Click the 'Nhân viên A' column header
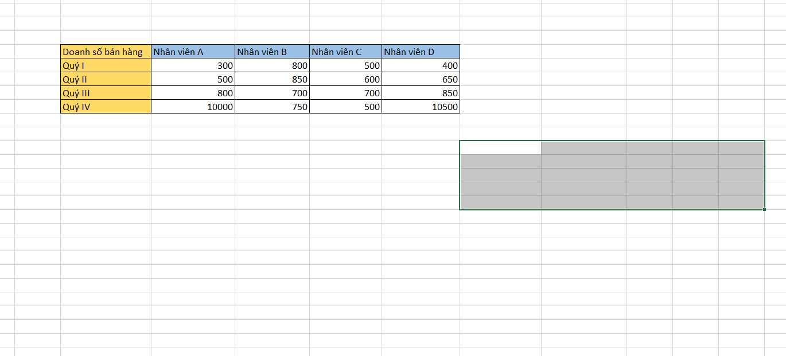Image resolution: width=786 pixels, height=356 pixels. pyautogui.click(x=193, y=52)
